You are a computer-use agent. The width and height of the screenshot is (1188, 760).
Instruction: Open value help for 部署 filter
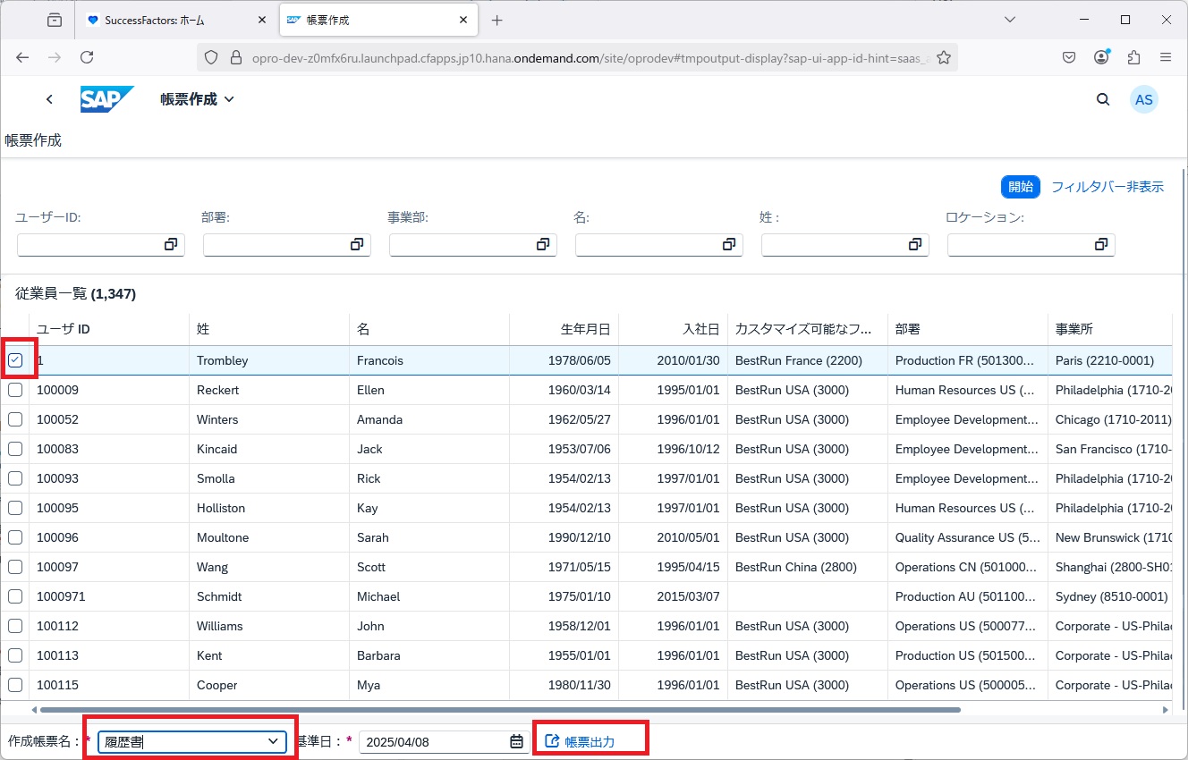tap(357, 244)
